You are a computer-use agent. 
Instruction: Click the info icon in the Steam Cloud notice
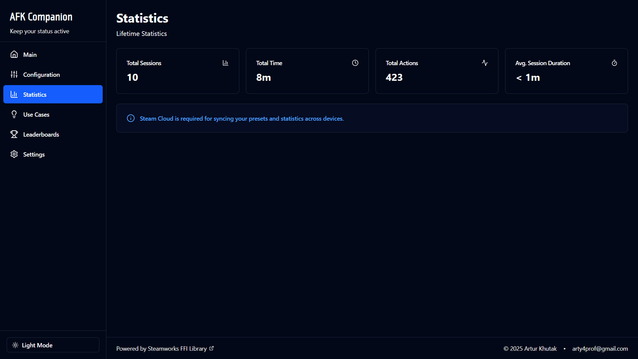click(x=130, y=118)
